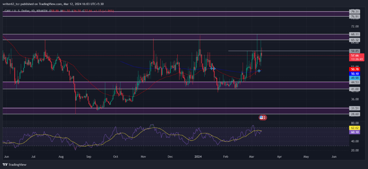The height and width of the screenshot is (169, 368).
Task: Click the TradingView logo at chart bottom
Action: point(14,165)
